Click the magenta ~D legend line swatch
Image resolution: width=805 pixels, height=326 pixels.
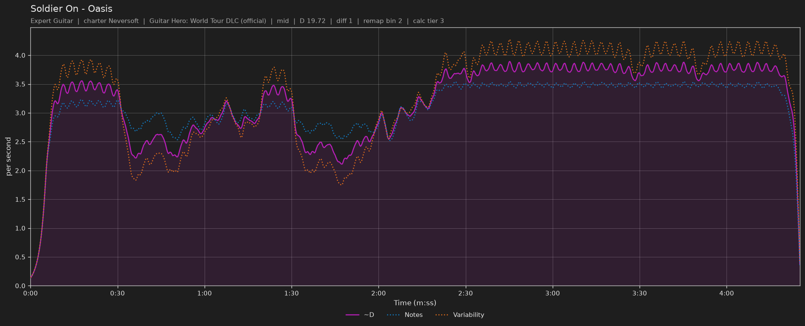(x=352, y=315)
